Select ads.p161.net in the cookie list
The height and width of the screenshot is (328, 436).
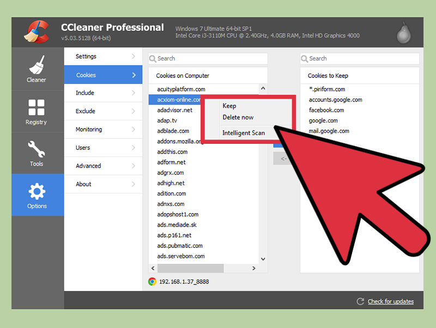click(x=174, y=235)
